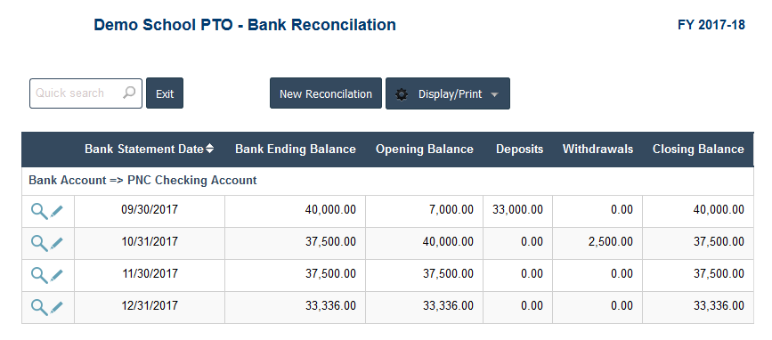Edit the 09/30/2017 reconciliation with pencil icon

click(x=57, y=211)
